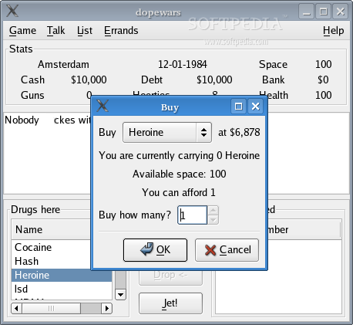
Task: Close the Buy dialog window
Action: coord(255,106)
